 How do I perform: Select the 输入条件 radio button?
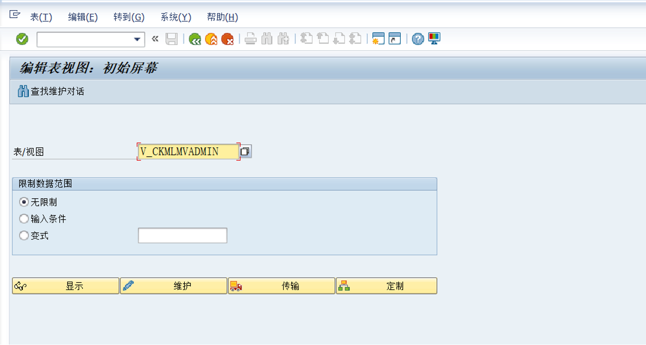[24, 218]
